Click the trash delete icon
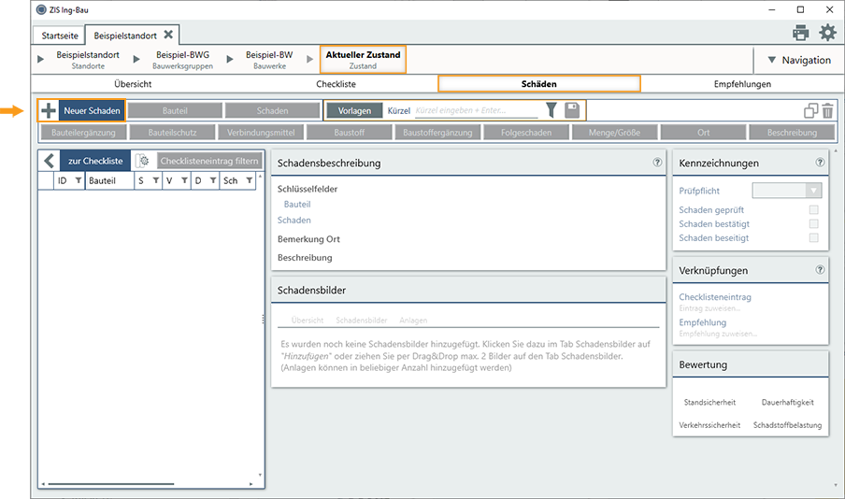The height and width of the screenshot is (499, 845). [828, 110]
